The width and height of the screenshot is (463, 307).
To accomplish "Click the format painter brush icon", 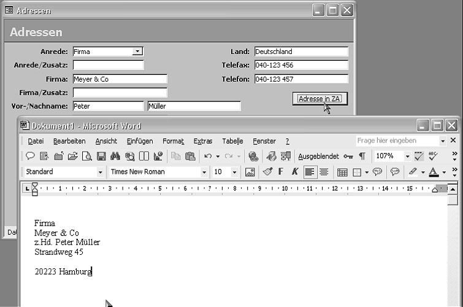I will [267, 172].
